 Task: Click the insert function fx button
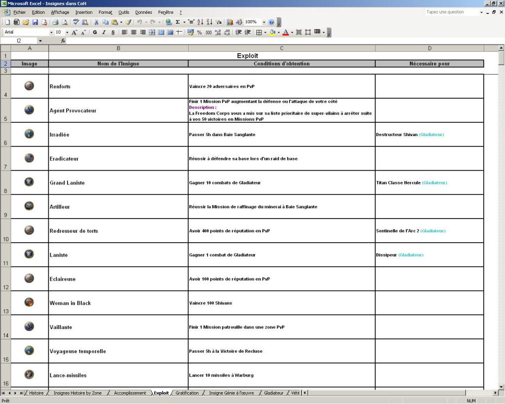click(63, 40)
